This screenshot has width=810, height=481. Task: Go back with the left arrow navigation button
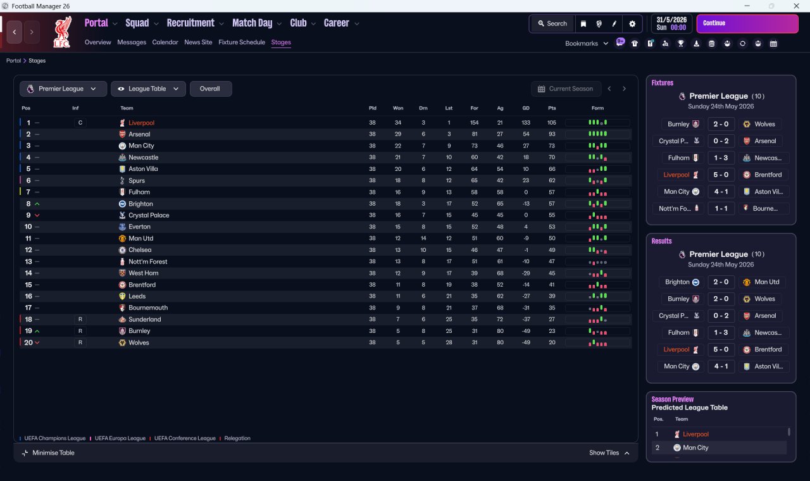15,32
